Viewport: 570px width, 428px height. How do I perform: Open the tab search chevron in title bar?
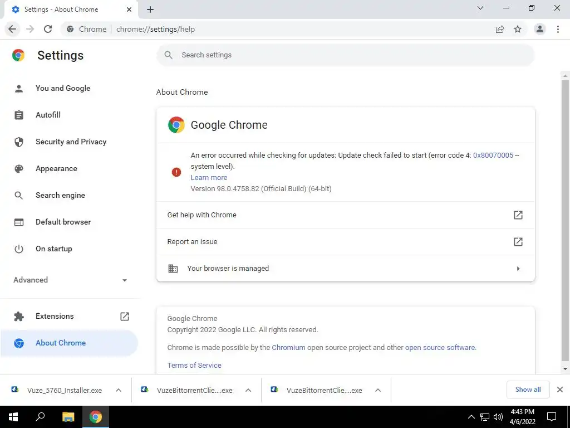480,8
